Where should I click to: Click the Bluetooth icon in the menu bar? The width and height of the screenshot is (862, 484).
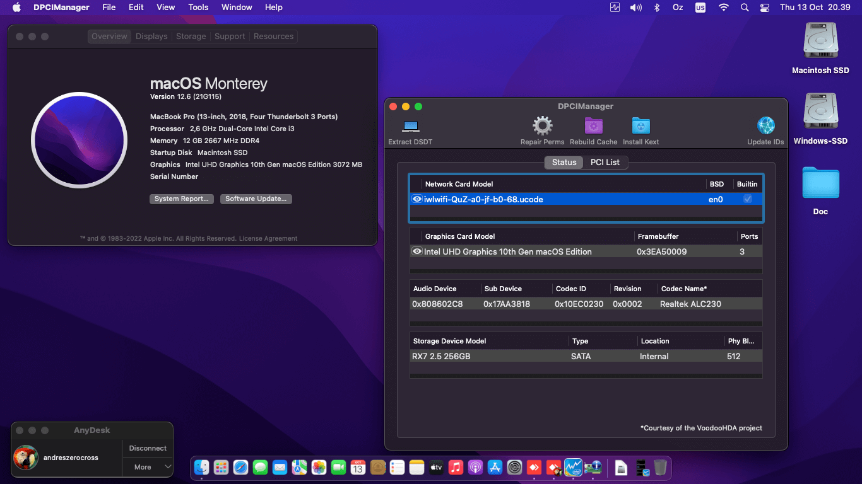coord(657,8)
